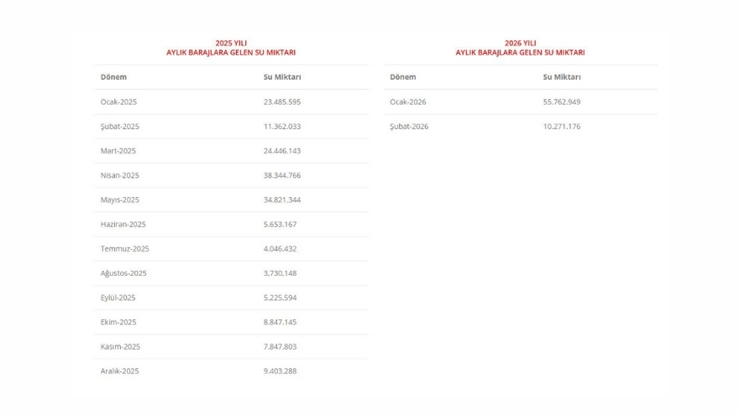739x415 pixels.
Task: Select the Nisan-2025 period cell
Action: point(120,175)
